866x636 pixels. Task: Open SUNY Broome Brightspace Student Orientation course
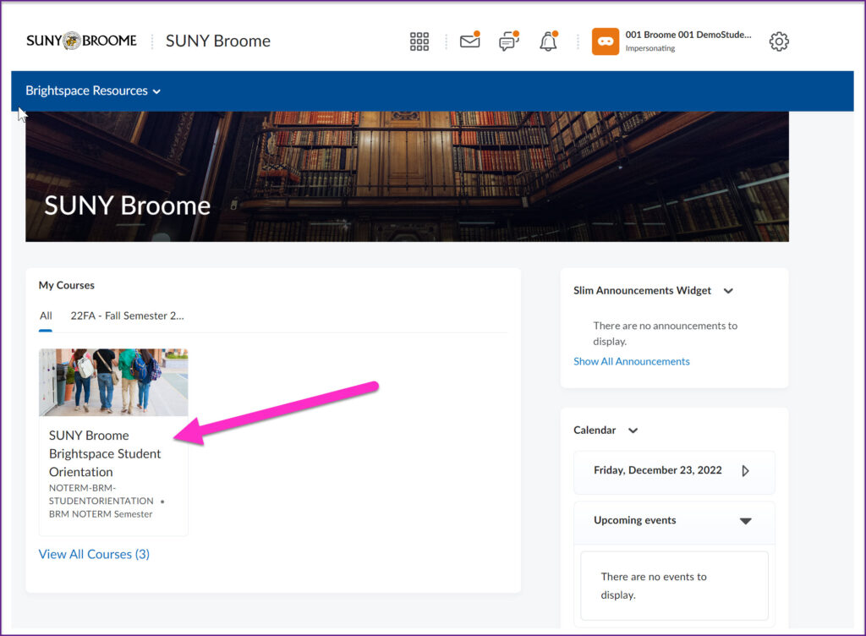105,454
